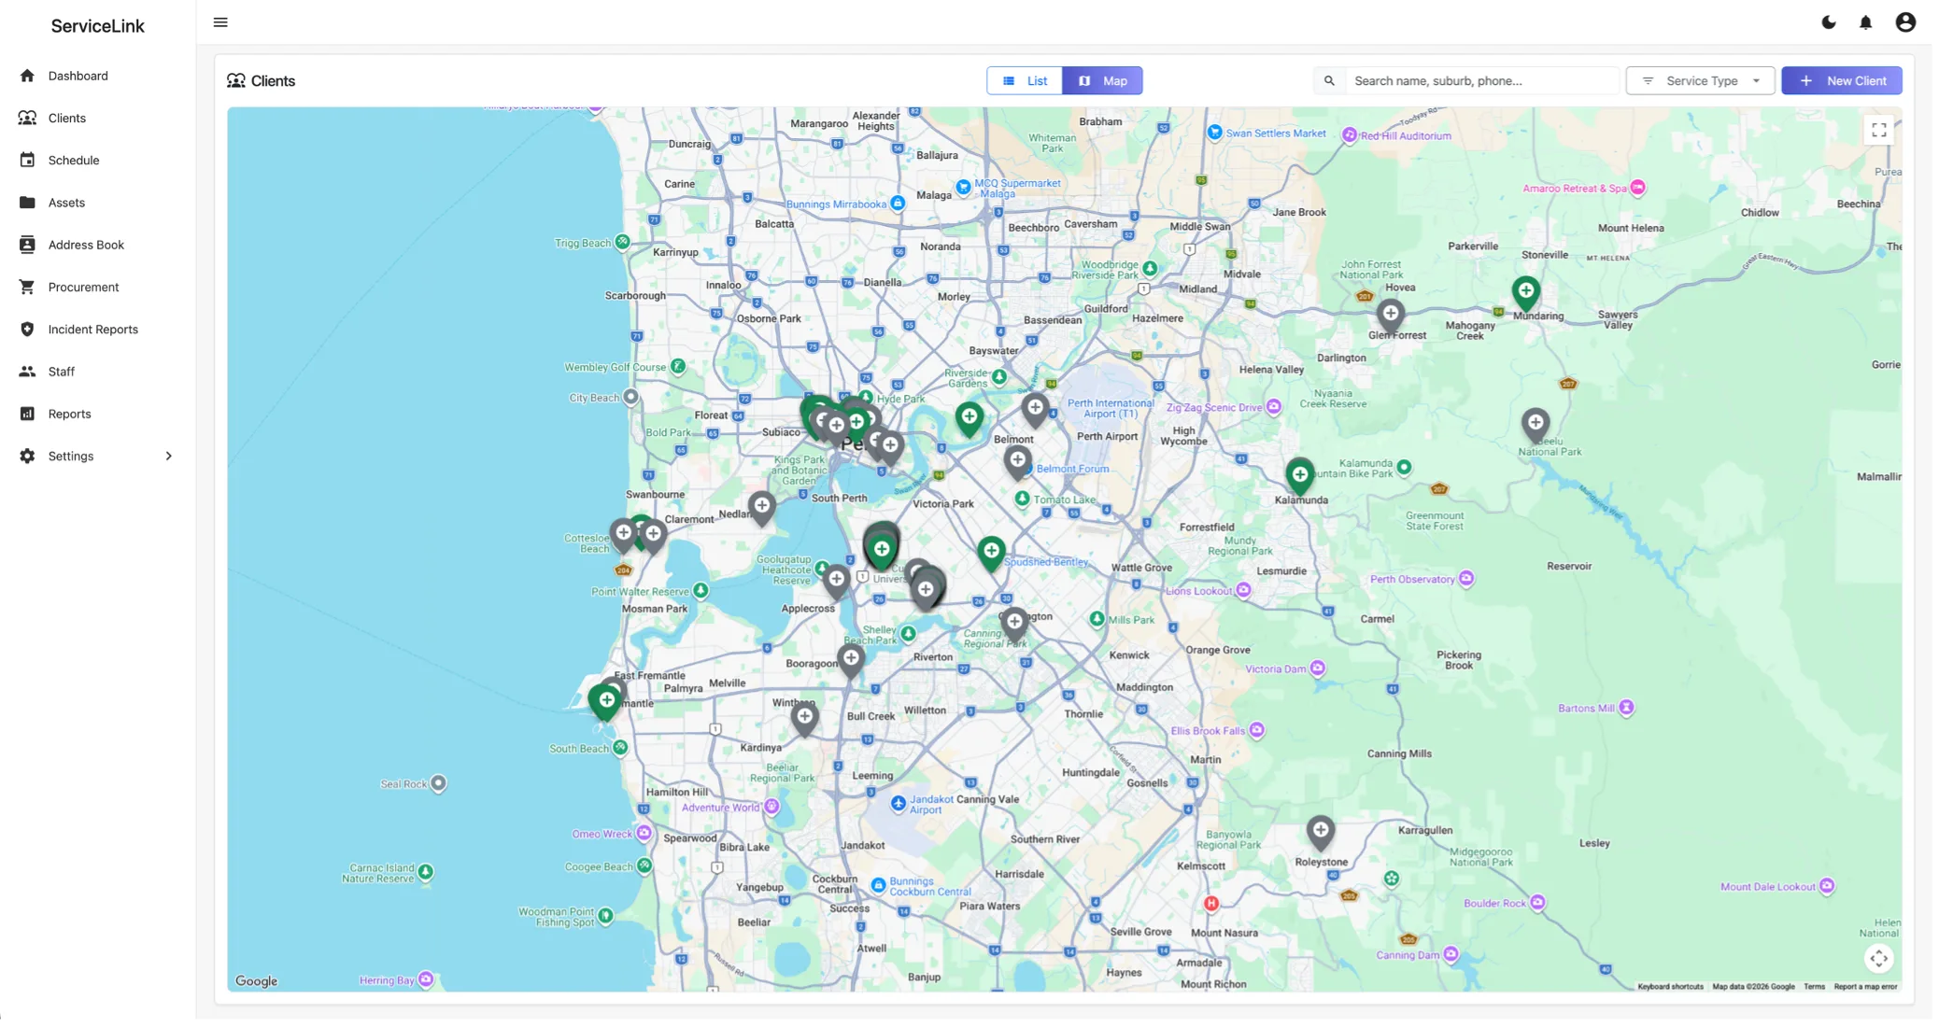Select grey client marker at Roleystone
Viewport: 1939px width, 1027px height.
point(1320,831)
